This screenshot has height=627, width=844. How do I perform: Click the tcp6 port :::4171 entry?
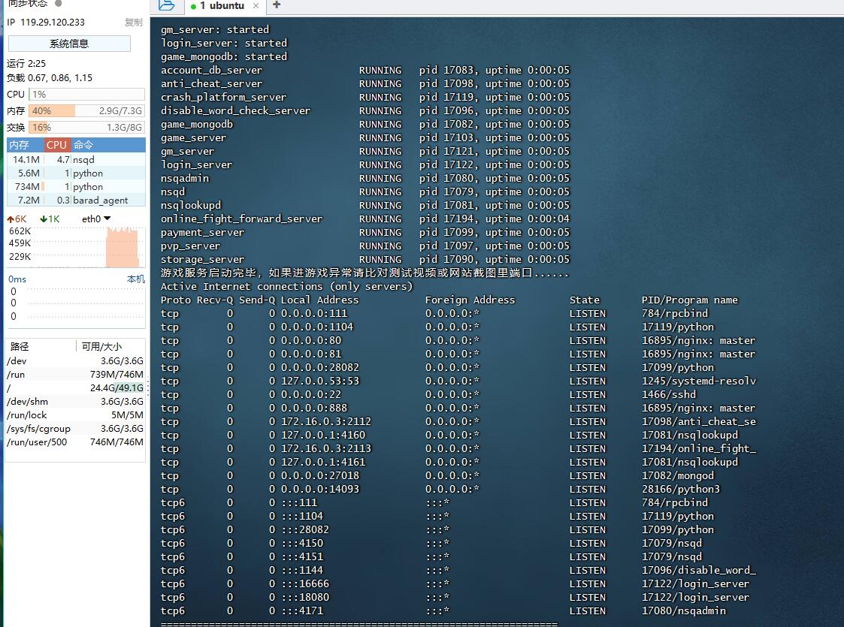click(302, 611)
